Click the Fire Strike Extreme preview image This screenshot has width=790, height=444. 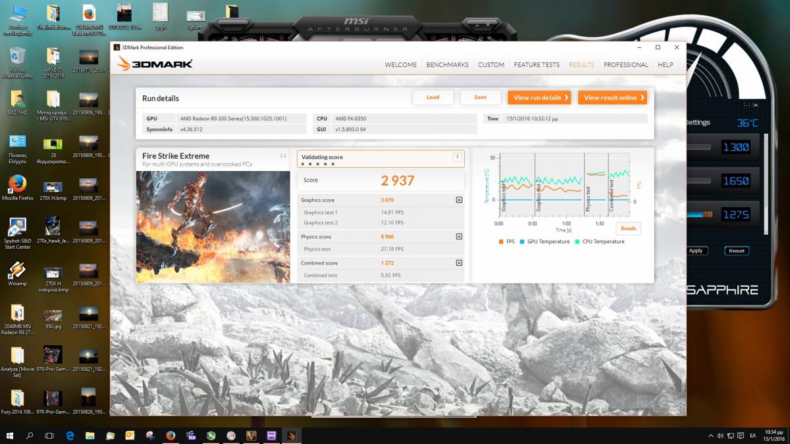click(213, 227)
